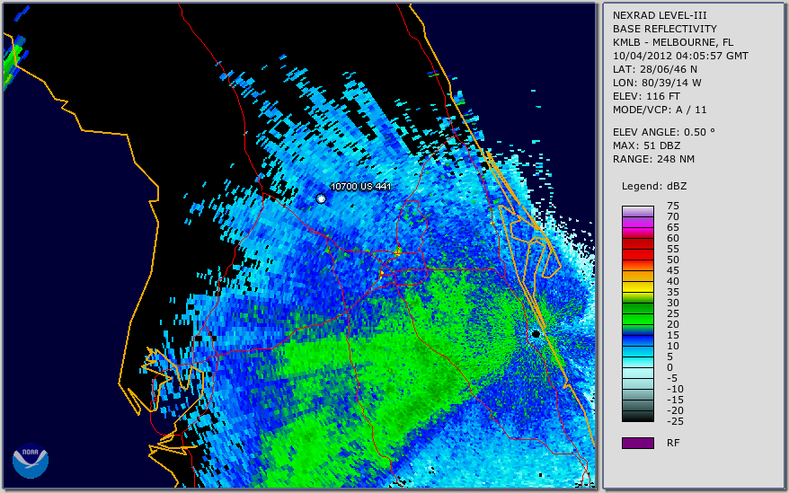Click 'KMLB - MELBOURNE, FL' station text
The image size is (789, 493).
click(x=673, y=42)
